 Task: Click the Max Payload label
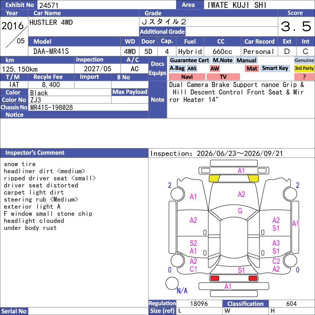130,92
